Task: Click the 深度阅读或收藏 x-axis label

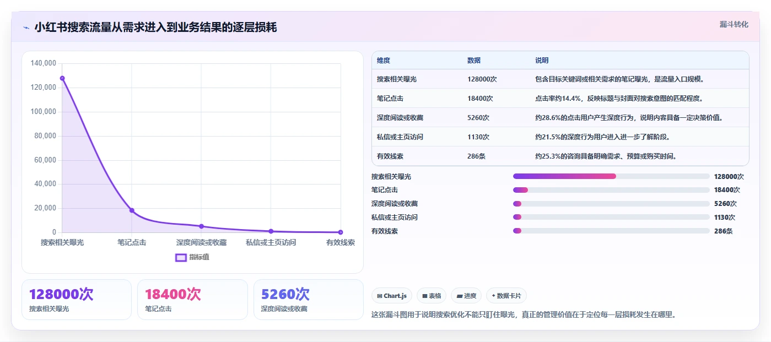Action: (x=201, y=242)
